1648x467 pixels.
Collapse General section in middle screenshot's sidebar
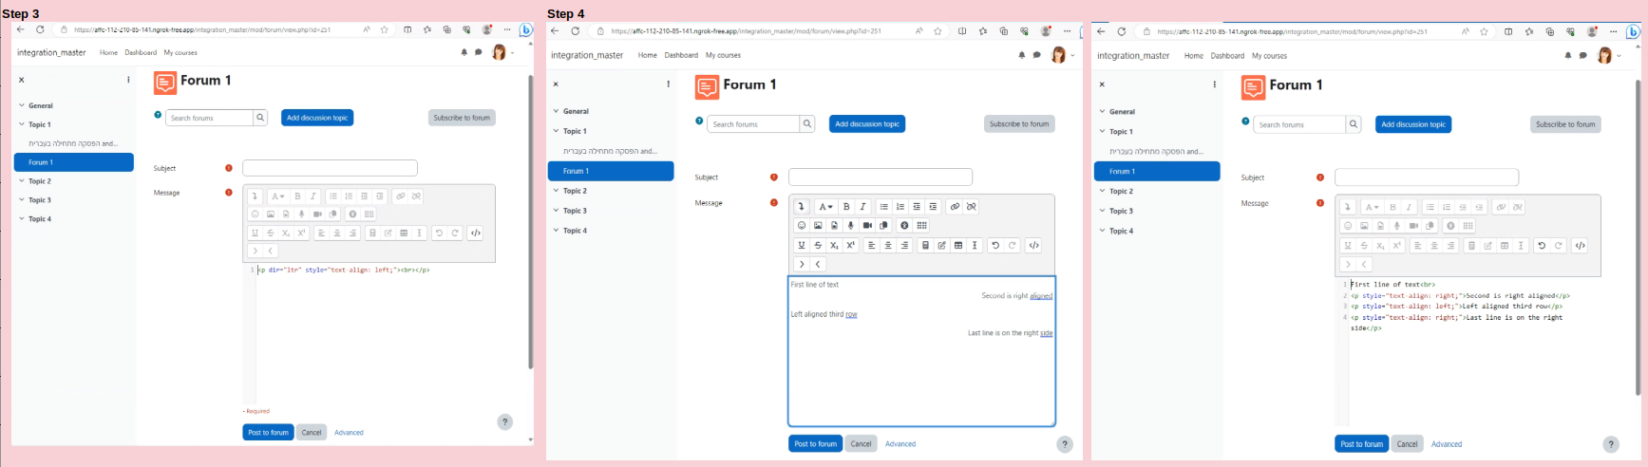[x=557, y=111]
